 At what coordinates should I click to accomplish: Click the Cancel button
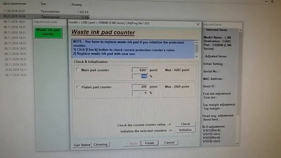[x=169, y=143]
